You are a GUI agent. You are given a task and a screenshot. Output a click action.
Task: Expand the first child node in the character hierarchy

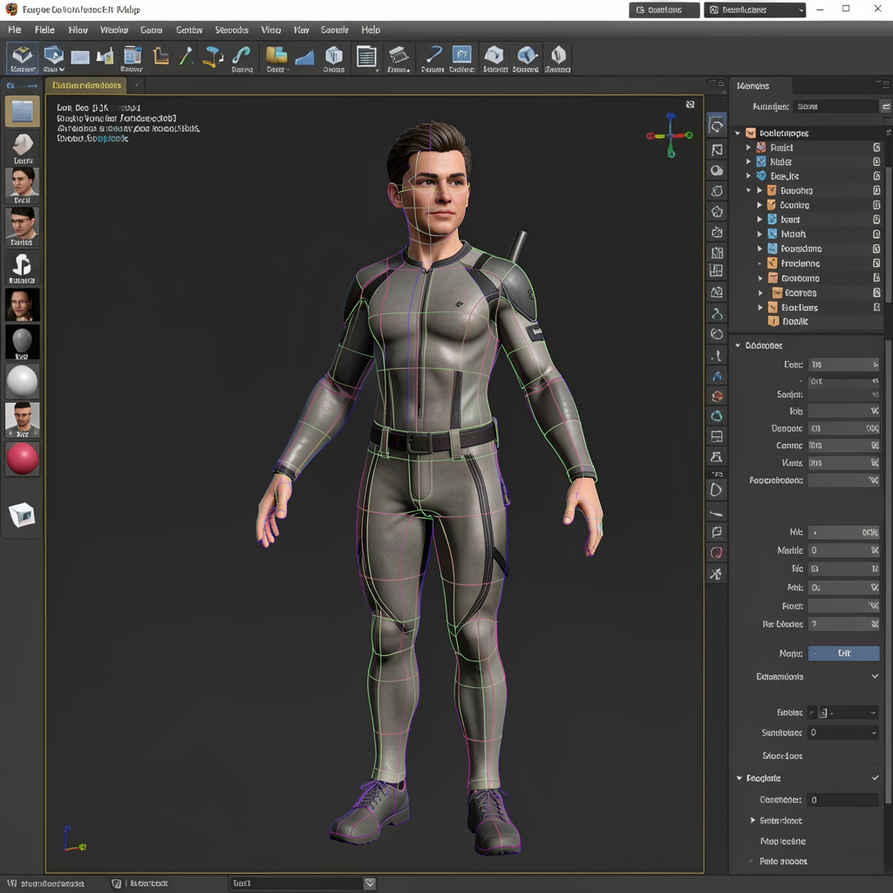point(747,148)
